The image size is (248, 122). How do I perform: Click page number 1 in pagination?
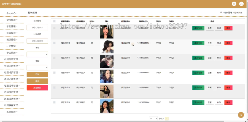point(167,118)
